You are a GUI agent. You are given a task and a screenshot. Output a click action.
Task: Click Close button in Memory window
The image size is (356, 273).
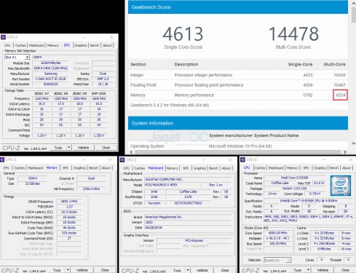click(x=105, y=270)
